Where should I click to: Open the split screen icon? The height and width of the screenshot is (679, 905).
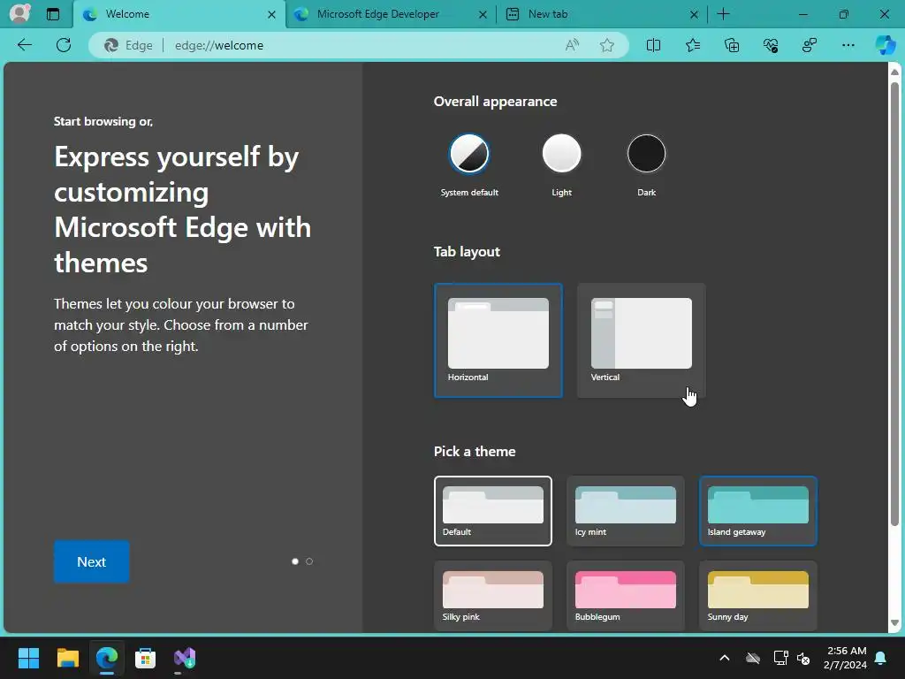pyautogui.click(x=653, y=45)
